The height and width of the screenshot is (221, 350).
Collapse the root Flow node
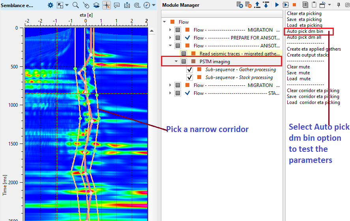point(164,22)
